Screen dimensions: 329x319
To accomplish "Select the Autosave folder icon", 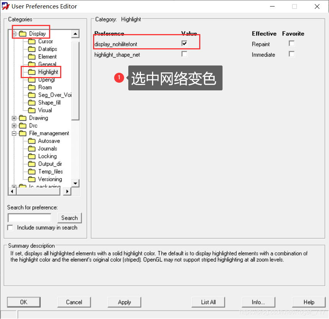I will 31,141.
